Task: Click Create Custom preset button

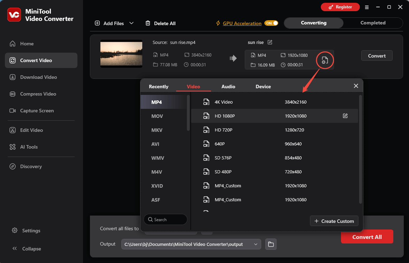Action: [x=334, y=221]
